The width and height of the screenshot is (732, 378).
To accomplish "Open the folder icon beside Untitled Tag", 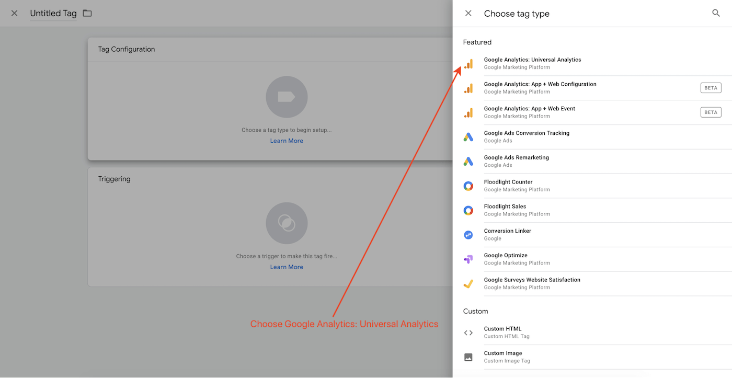I will [x=87, y=14].
